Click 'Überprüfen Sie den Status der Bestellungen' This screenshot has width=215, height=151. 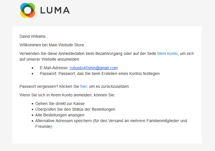click(75, 109)
